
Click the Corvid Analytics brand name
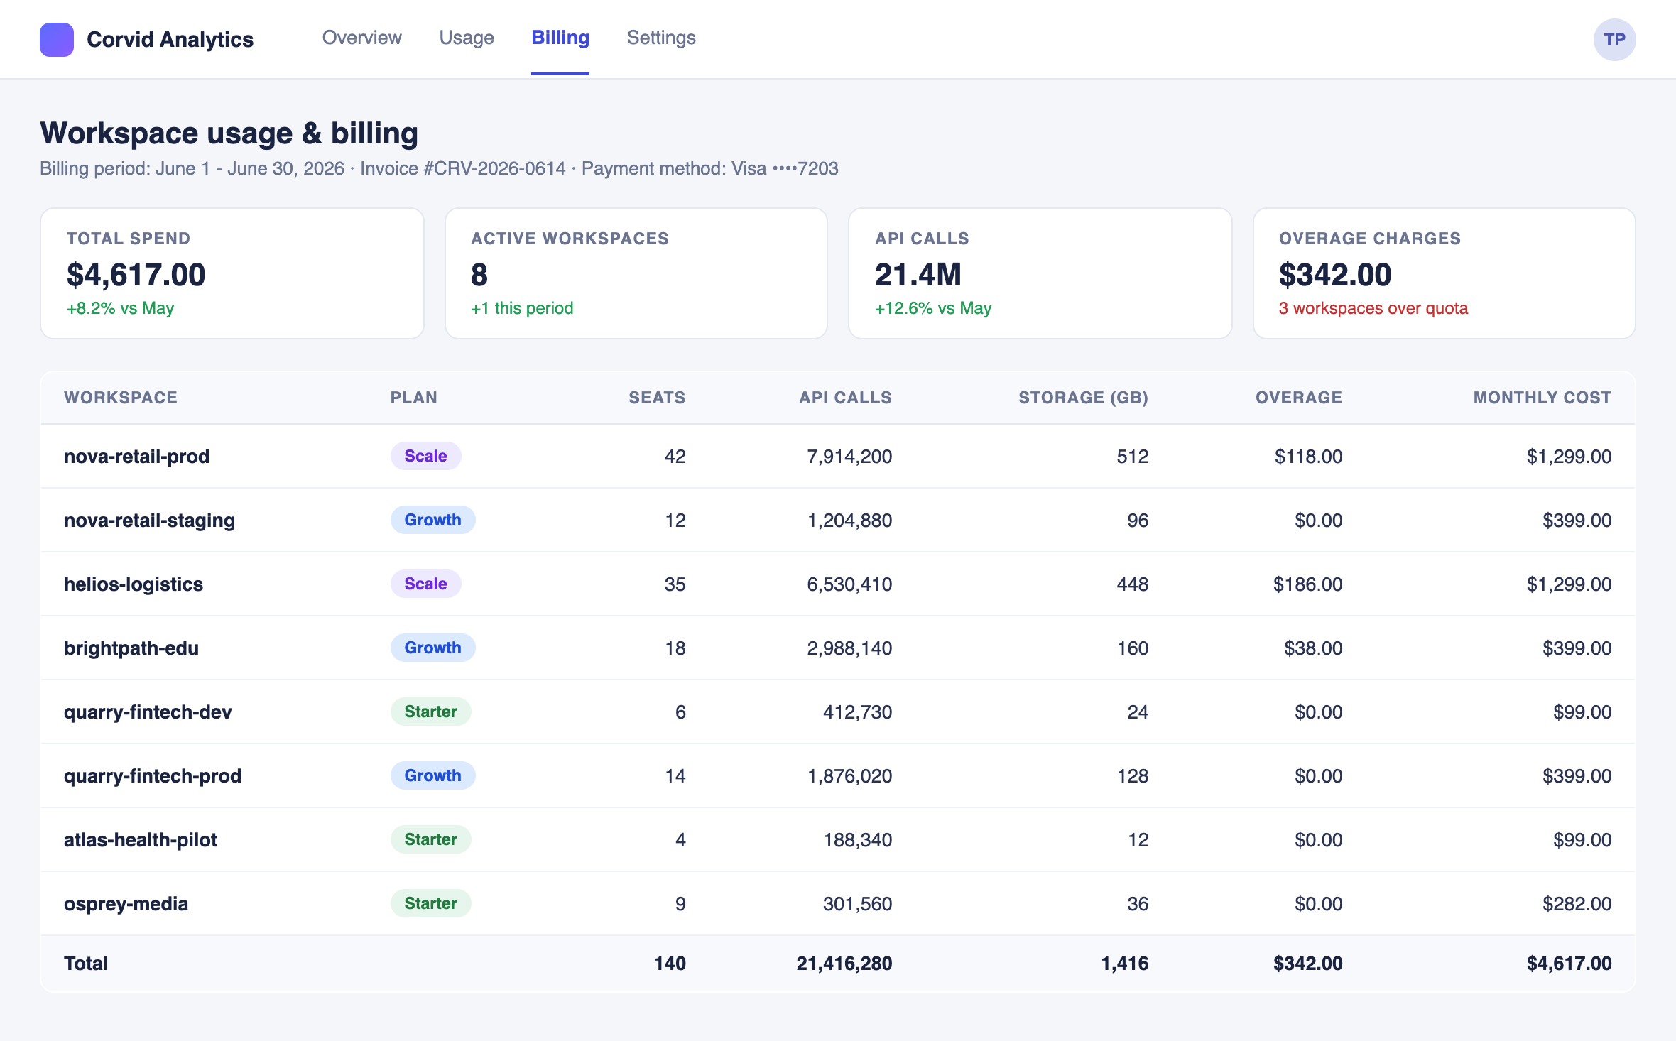(x=170, y=39)
